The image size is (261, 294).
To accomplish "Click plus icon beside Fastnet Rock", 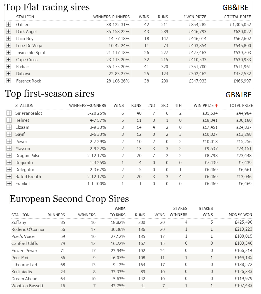I will pyautogui.click(x=8, y=81).
